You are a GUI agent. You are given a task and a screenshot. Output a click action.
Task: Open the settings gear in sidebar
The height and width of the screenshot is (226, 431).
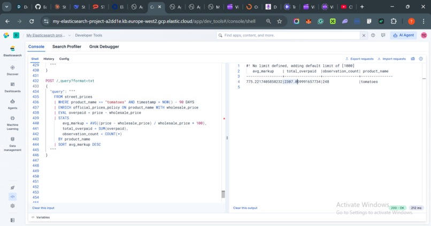pyautogui.click(x=12, y=206)
